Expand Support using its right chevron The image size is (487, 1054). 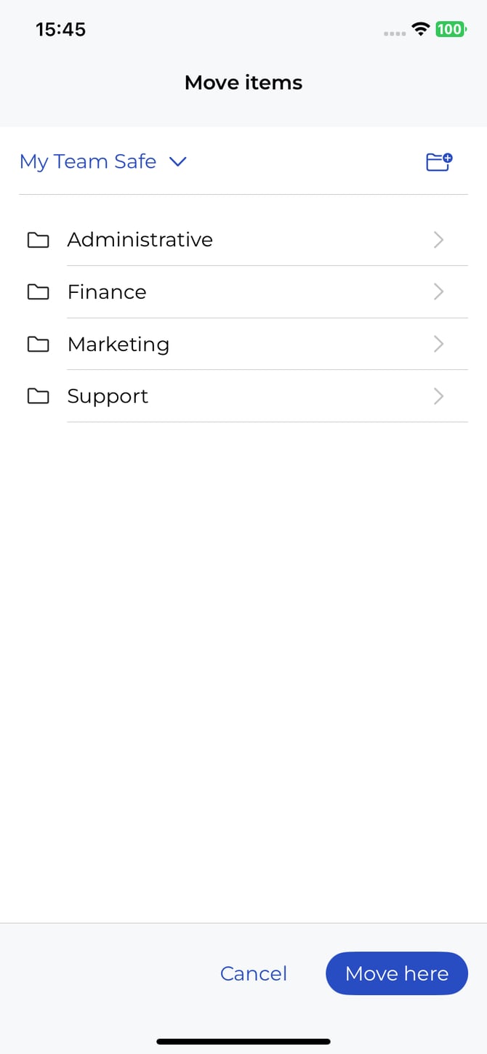(x=438, y=396)
